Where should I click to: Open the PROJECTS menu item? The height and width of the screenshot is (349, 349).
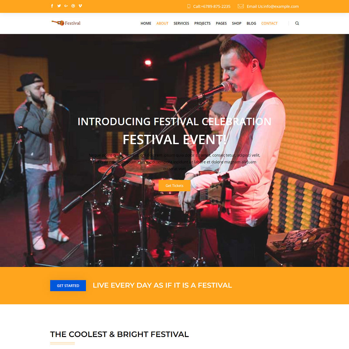202,23
